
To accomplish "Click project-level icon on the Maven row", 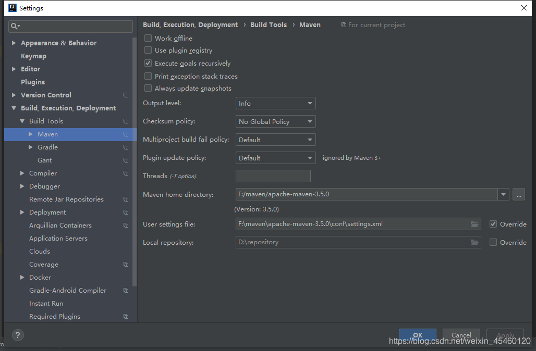I will tap(126, 134).
